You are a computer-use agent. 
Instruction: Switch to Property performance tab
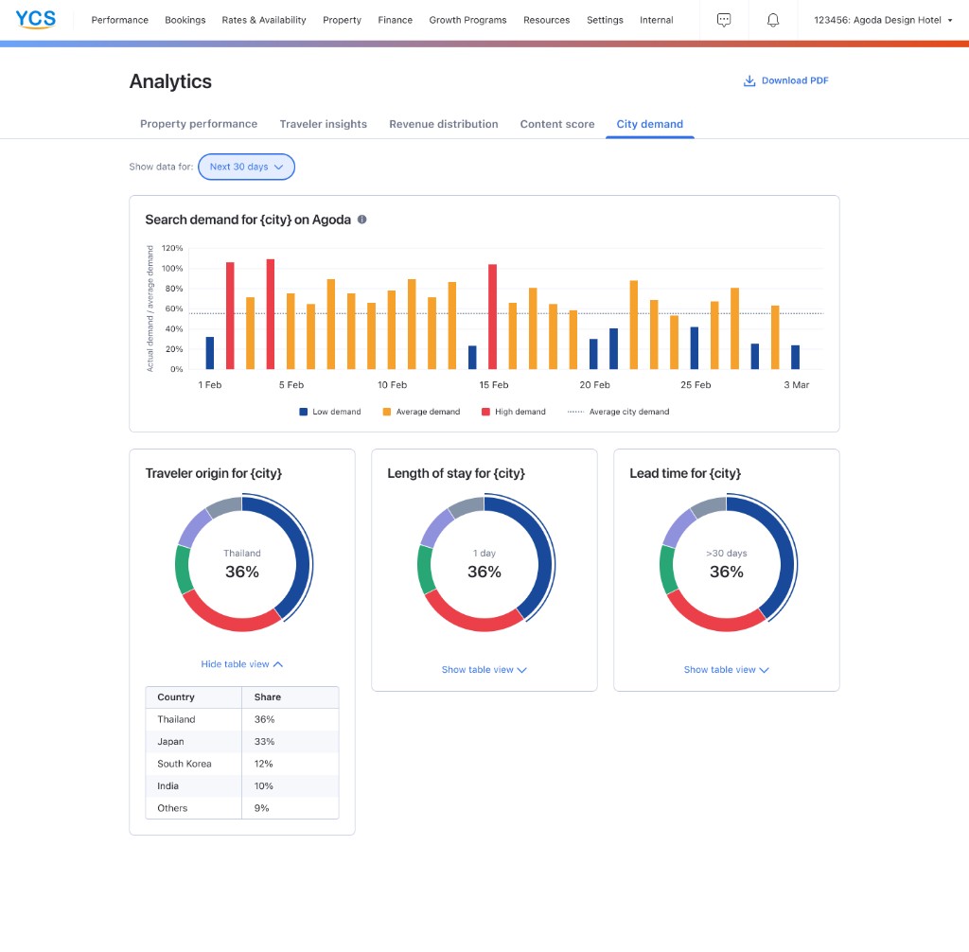pyautogui.click(x=199, y=124)
